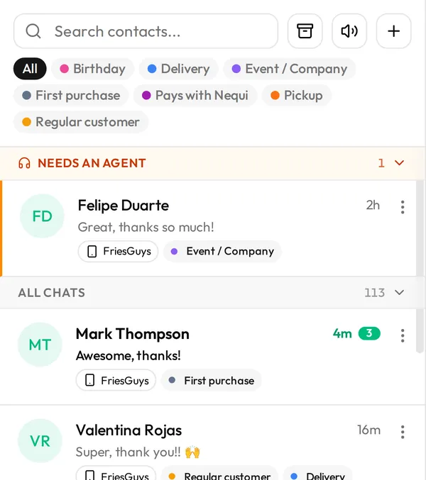Screen dimensions: 426x480
Task: Open the Valentina Rojas chat
Action: pyautogui.click(x=209, y=443)
